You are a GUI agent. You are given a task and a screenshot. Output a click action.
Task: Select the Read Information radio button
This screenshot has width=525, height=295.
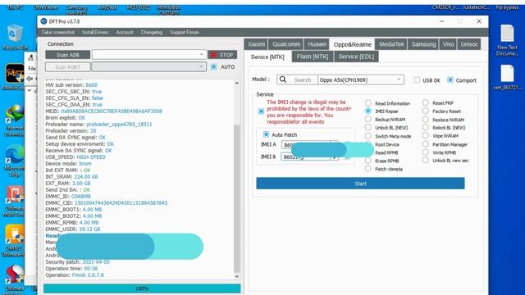pyautogui.click(x=368, y=103)
